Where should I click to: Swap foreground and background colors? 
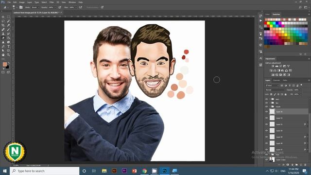tap(9, 63)
